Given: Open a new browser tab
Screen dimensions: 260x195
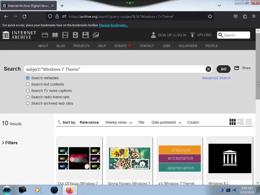Looking at the screenshot, I should [62, 6].
